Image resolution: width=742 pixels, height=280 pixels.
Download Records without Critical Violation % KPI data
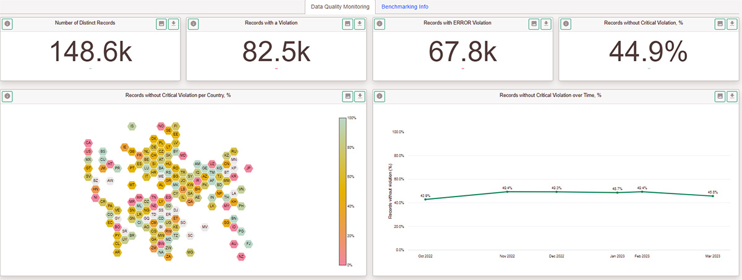(732, 24)
